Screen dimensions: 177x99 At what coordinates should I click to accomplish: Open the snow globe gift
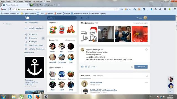pyautogui.click(x=62, y=29)
